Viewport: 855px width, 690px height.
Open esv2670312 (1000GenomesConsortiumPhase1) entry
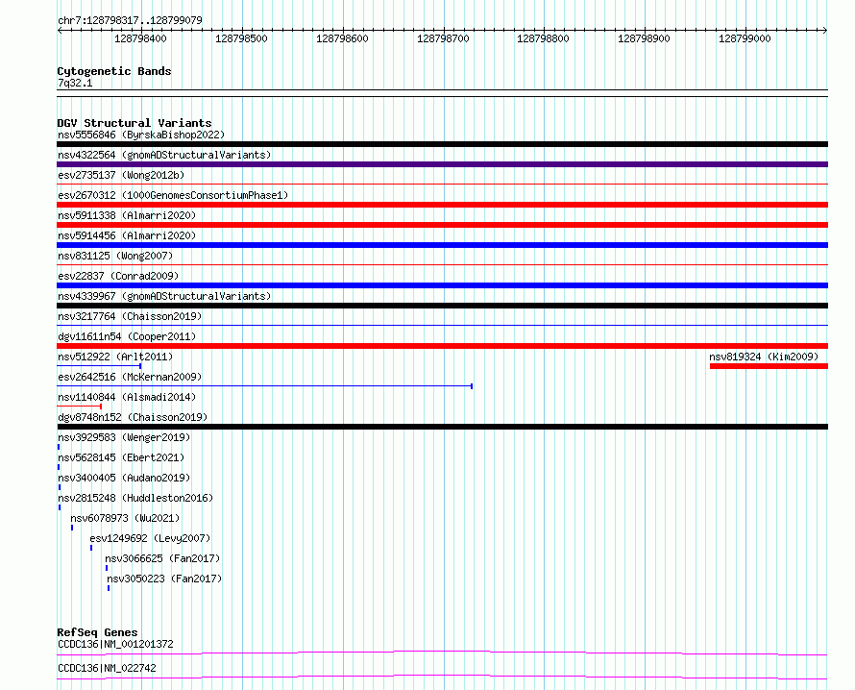click(173, 195)
